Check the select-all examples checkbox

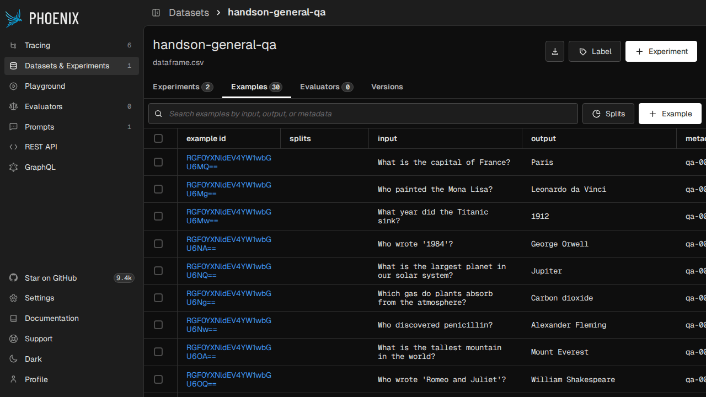click(x=158, y=138)
